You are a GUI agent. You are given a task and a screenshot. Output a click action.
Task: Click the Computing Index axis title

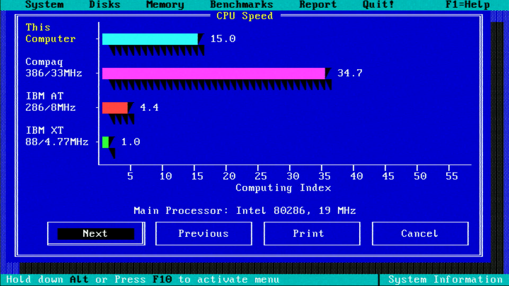pyautogui.click(x=283, y=188)
